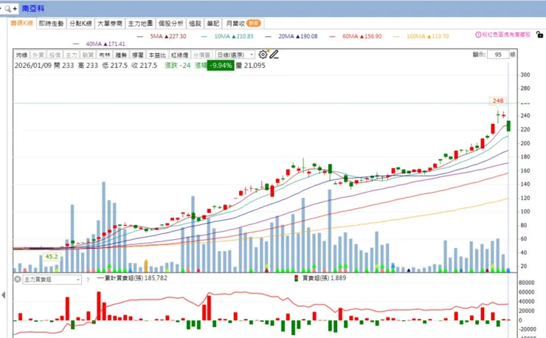Click the 南亞科 stock name title
The width and height of the screenshot is (546, 338).
pyautogui.click(x=33, y=9)
